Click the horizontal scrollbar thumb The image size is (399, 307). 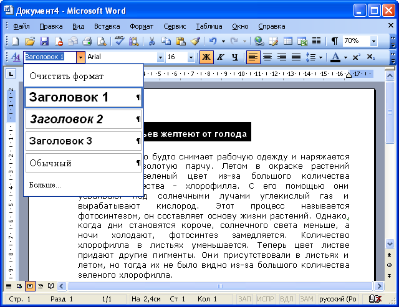(220, 286)
